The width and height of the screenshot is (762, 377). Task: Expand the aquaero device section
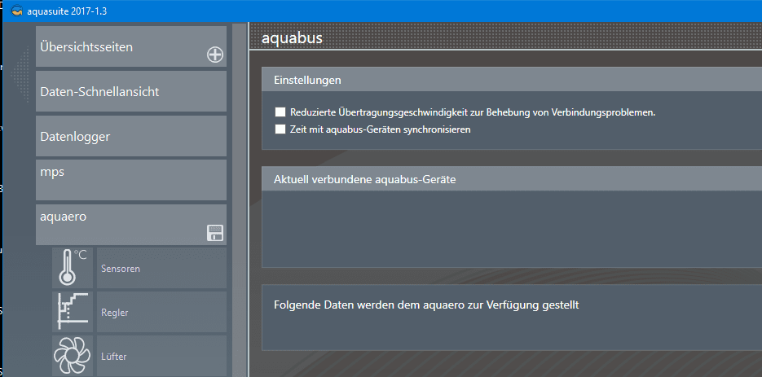point(131,225)
